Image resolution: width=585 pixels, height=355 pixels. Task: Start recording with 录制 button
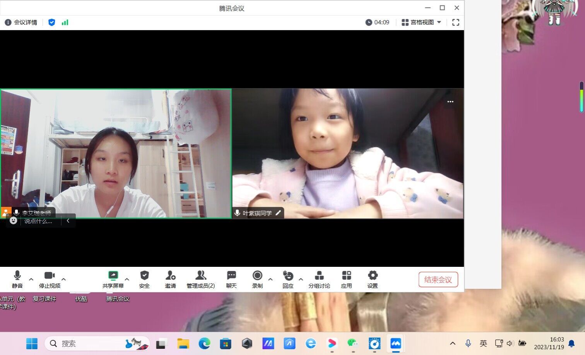pyautogui.click(x=257, y=279)
